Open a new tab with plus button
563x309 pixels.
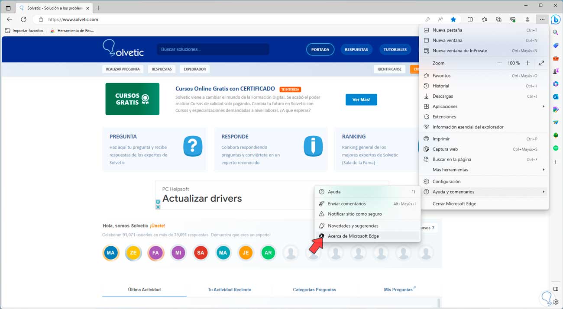[98, 8]
